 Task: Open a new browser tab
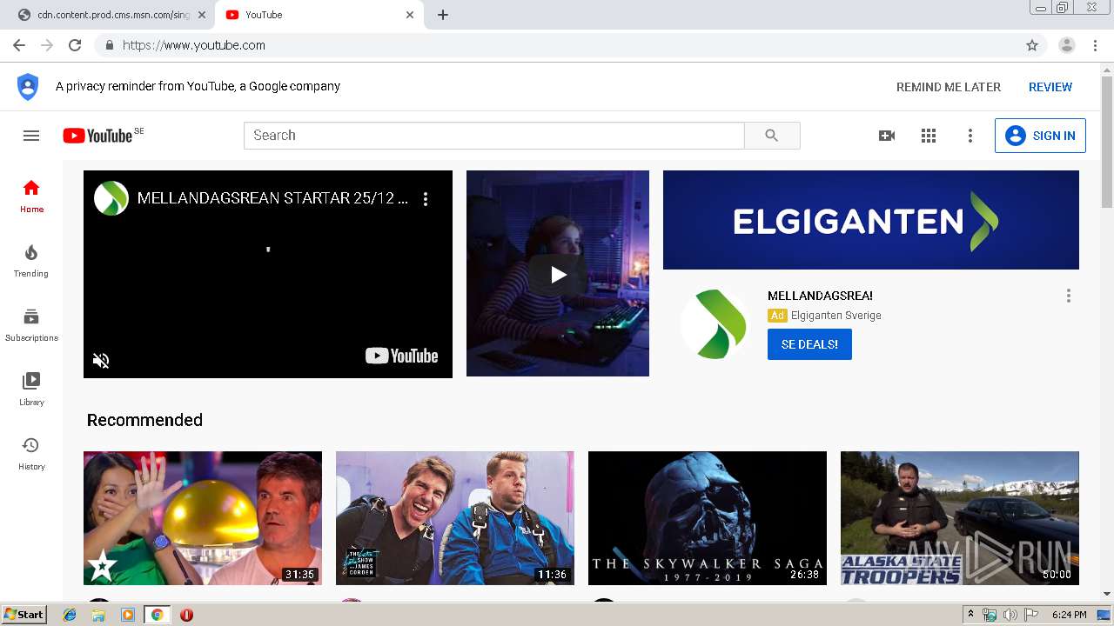[x=443, y=15]
